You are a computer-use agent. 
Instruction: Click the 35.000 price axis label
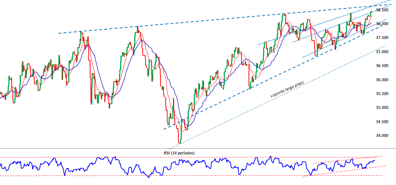[x=382, y=108]
